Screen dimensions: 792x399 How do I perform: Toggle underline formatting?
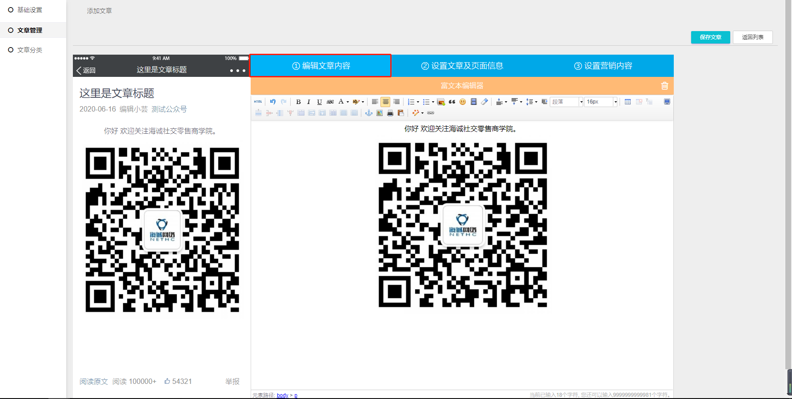[x=320, y=102]
